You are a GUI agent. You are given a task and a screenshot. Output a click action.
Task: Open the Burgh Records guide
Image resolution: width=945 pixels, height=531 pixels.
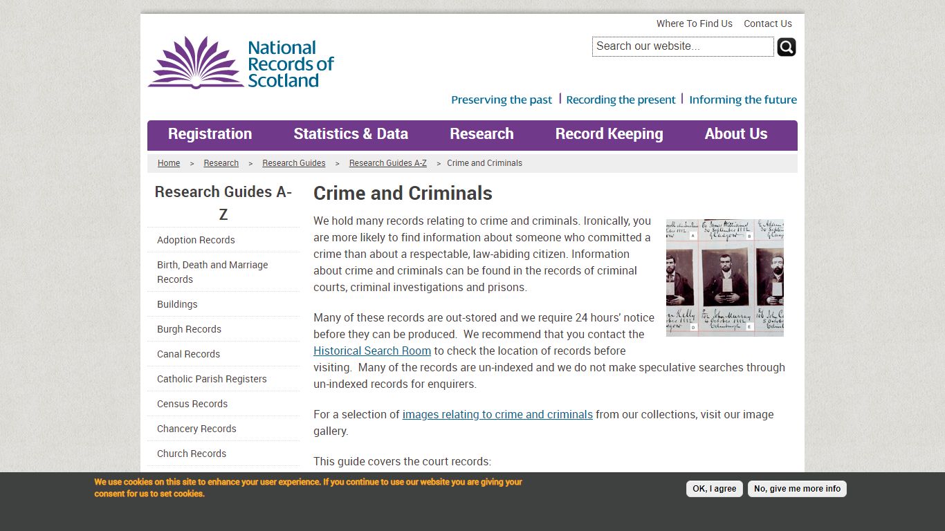click(x=223, y=329)
